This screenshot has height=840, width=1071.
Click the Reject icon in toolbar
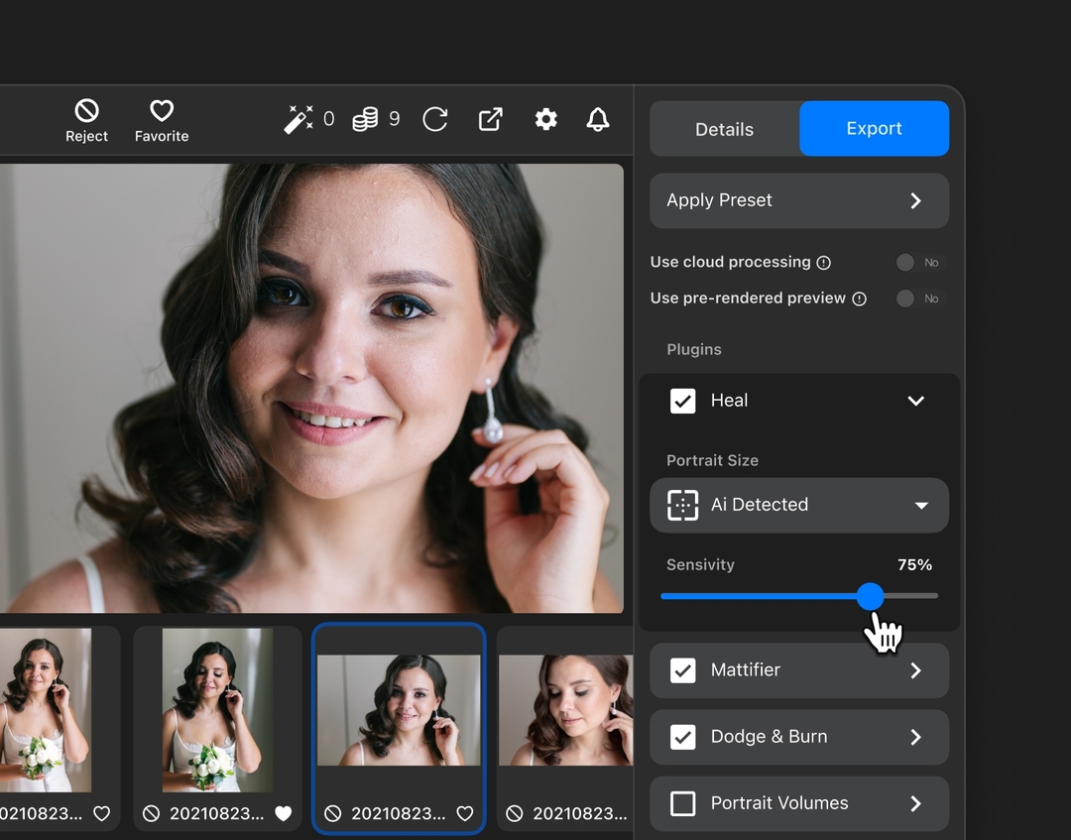(x=86, y=111)
